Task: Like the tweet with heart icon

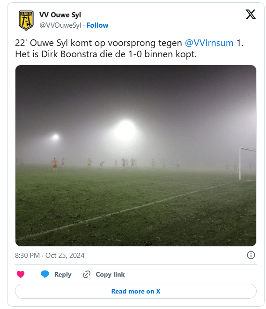Action: [21, 274]
